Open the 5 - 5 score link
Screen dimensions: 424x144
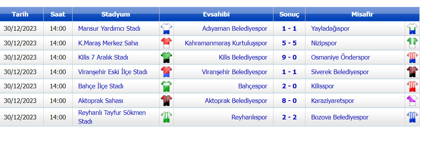(289, 43)
